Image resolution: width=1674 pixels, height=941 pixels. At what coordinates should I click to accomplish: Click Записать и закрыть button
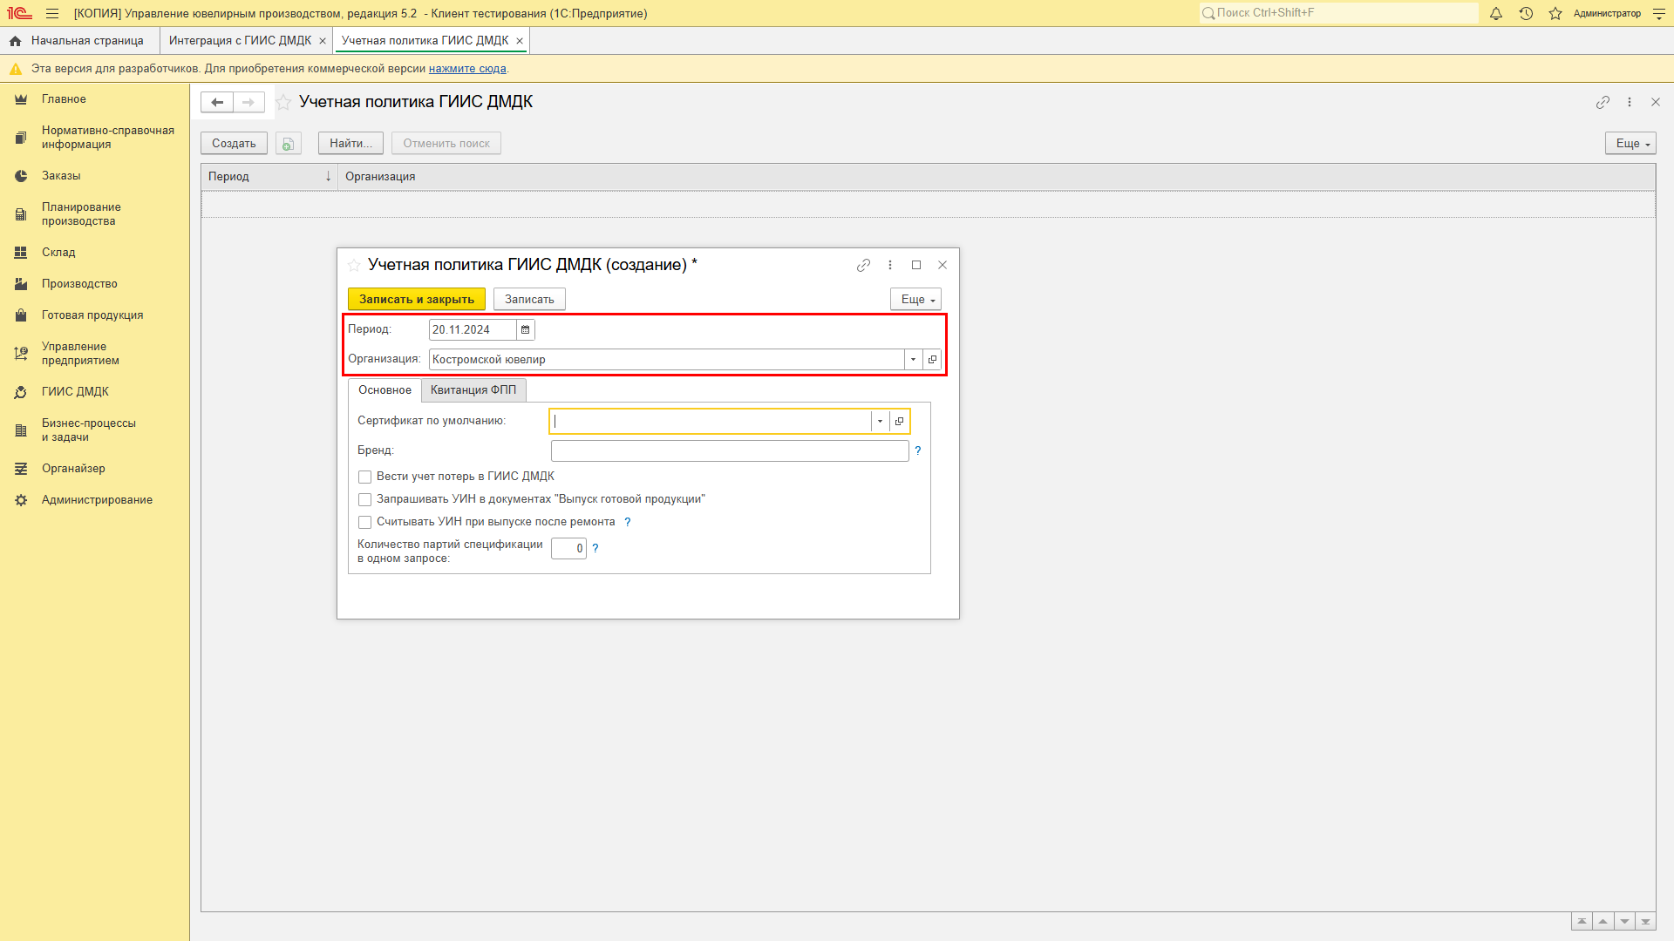pyautogui.click(x=417, y=299)
